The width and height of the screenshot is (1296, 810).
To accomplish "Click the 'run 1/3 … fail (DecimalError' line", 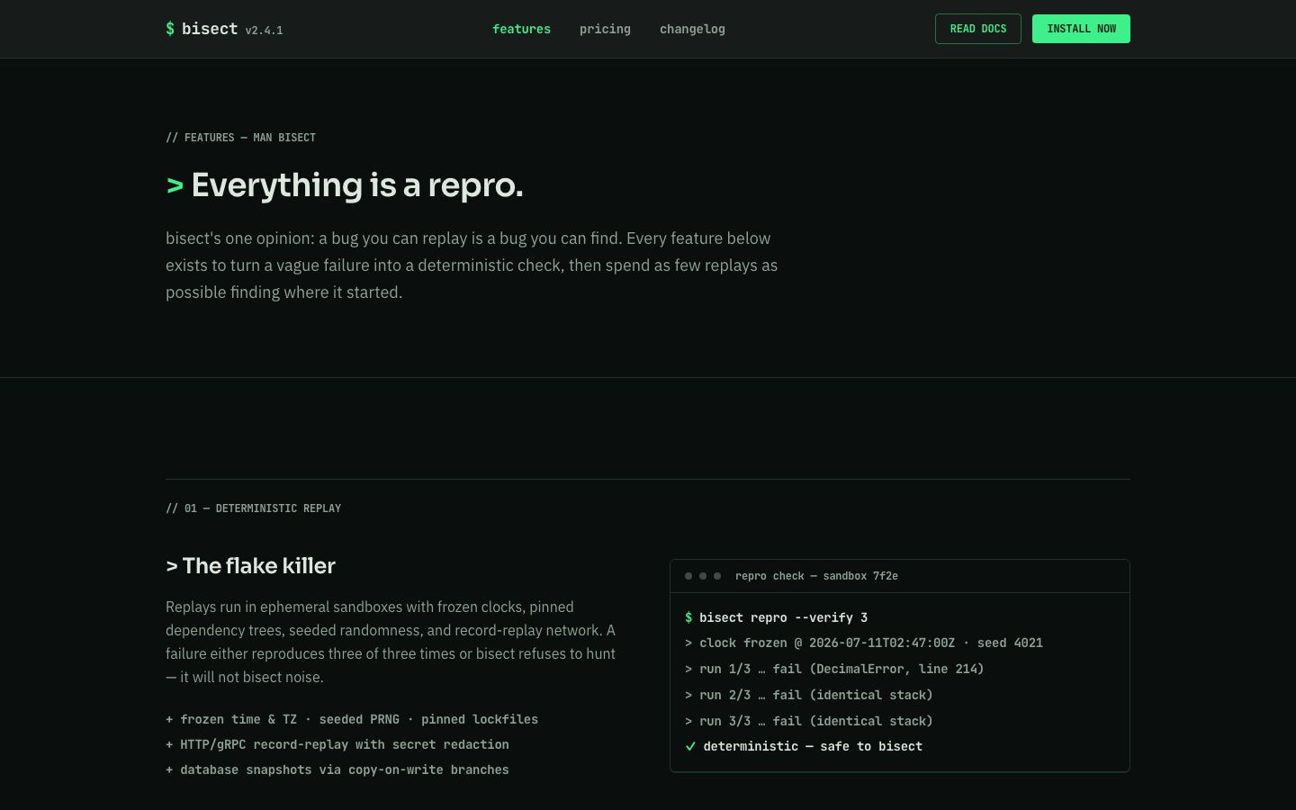I will [x=834, y=669].
